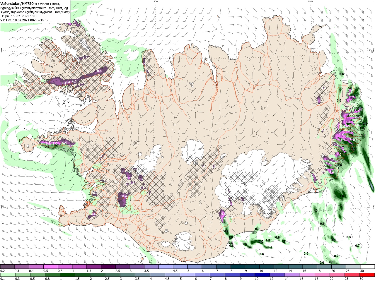The height and width of the screenshot is (281, 375).
Task: Click the lower legend swatch between 3 and 3.5
Action: click(127, 275)
